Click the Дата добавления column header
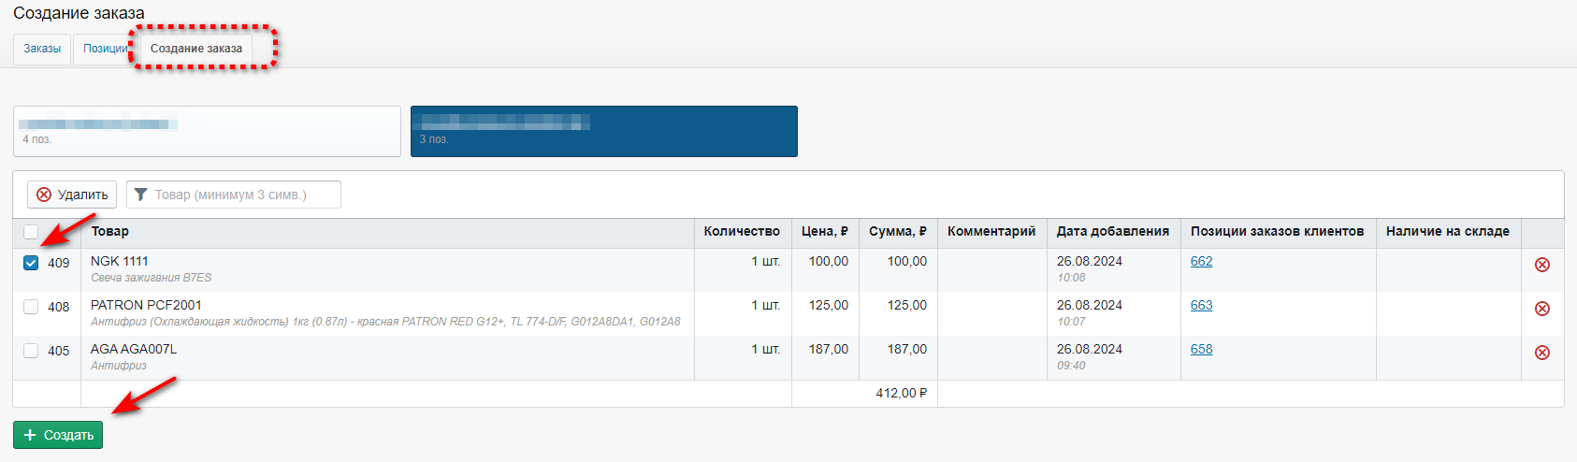 [x=1113, y=231]
